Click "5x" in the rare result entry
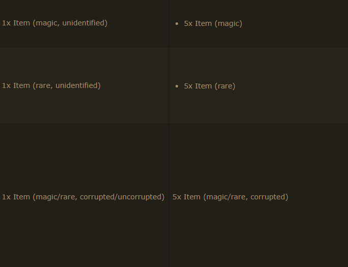 pyautogui.click(x=188, y=86)
